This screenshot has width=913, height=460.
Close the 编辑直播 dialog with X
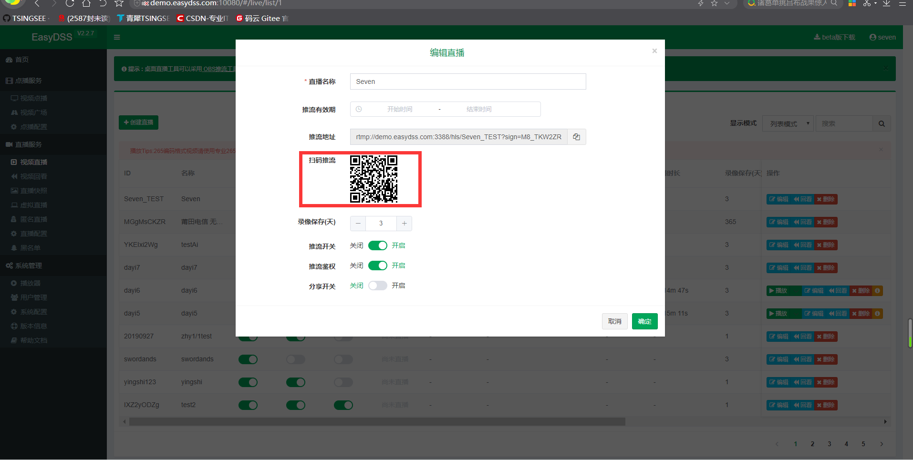coord(654,51)
